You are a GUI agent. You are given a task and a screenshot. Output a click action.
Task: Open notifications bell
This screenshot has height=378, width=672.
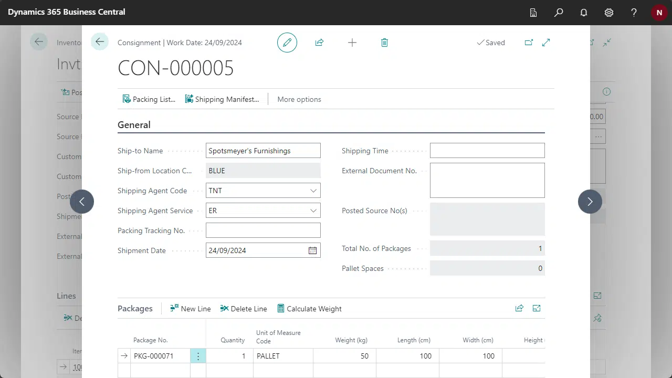584,12
